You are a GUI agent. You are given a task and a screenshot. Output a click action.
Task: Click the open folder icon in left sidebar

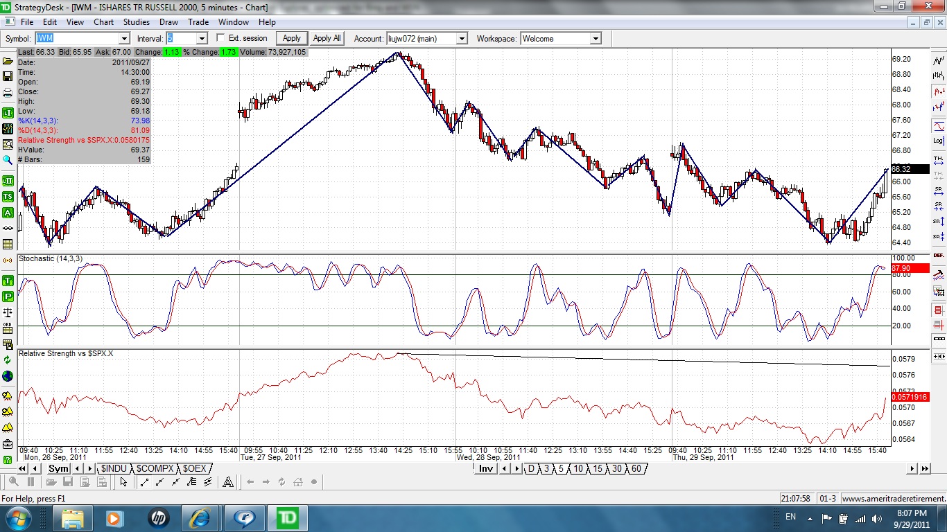[8, 60]
